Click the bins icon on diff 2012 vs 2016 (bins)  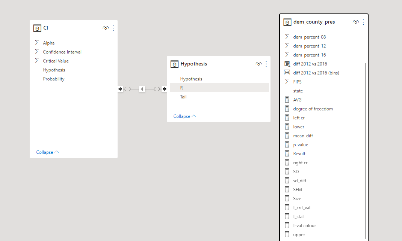[x=287, y=73]
